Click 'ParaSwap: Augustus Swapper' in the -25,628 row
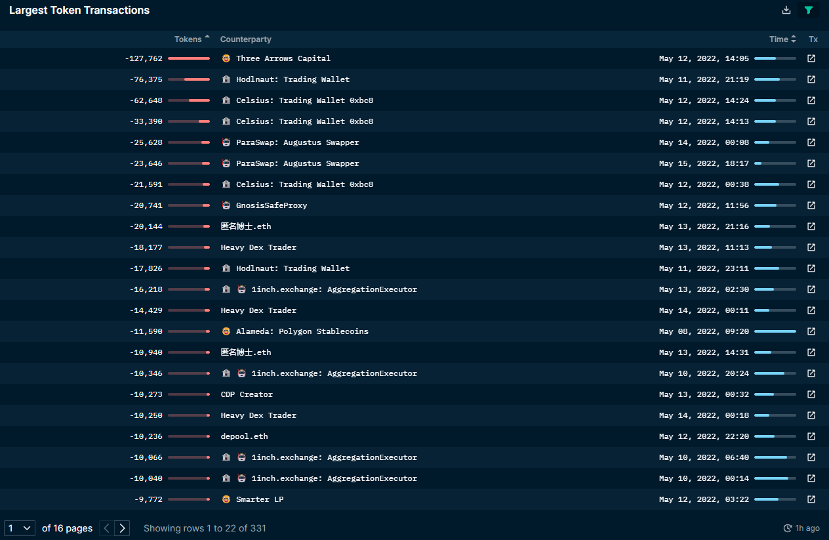The height and width of the screenshot is (540, 829). pyautogui.click(x=298, y=142)
